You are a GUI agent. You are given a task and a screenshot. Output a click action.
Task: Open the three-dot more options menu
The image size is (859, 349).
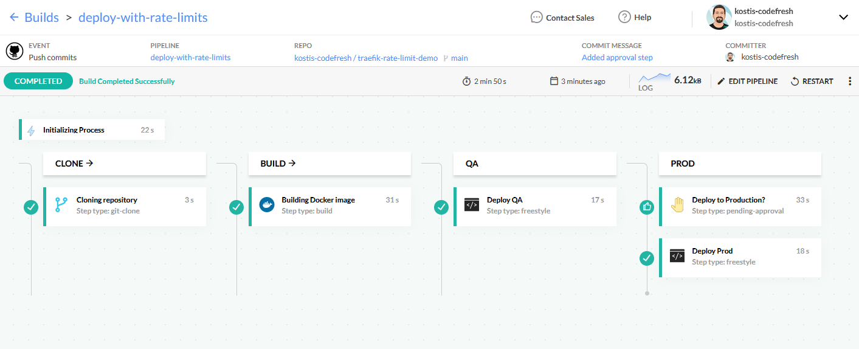[849, 81]
